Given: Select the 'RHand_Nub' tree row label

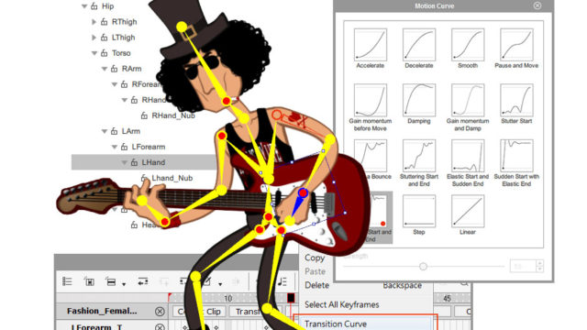Looking at the screenshot, I should (x=173, y=115).
